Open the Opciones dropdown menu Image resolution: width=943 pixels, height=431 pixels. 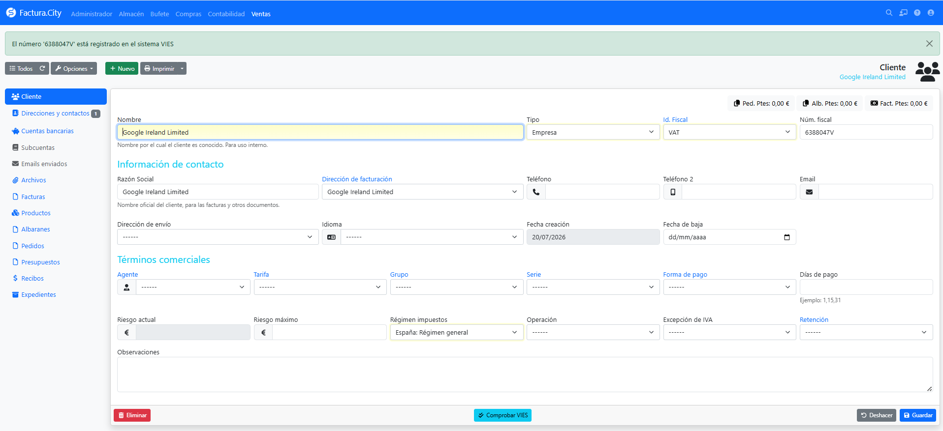[x=74, y=68]
